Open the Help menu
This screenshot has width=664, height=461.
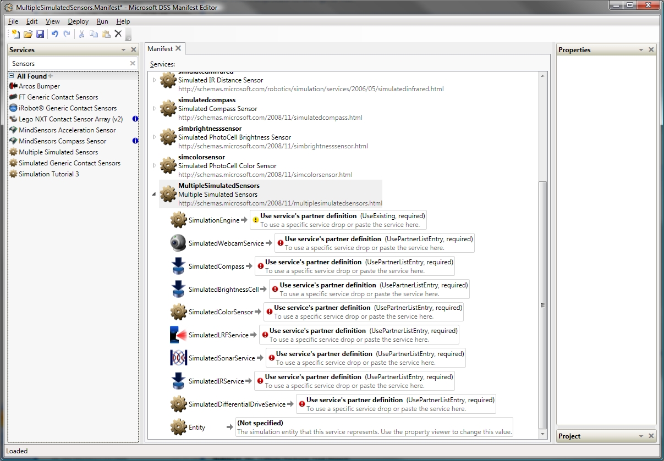pyautogui.click(x=123, y=21)
